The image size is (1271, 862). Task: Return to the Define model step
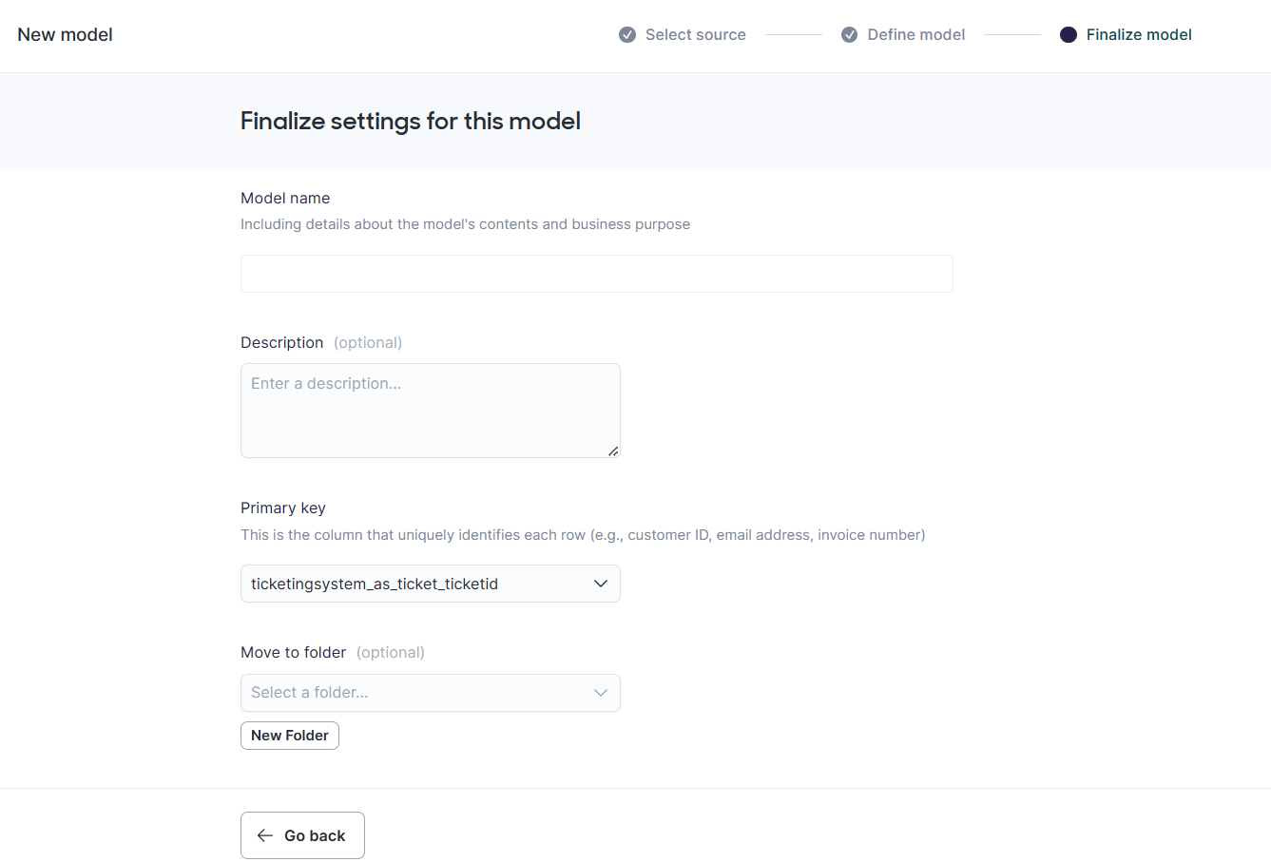915,35
